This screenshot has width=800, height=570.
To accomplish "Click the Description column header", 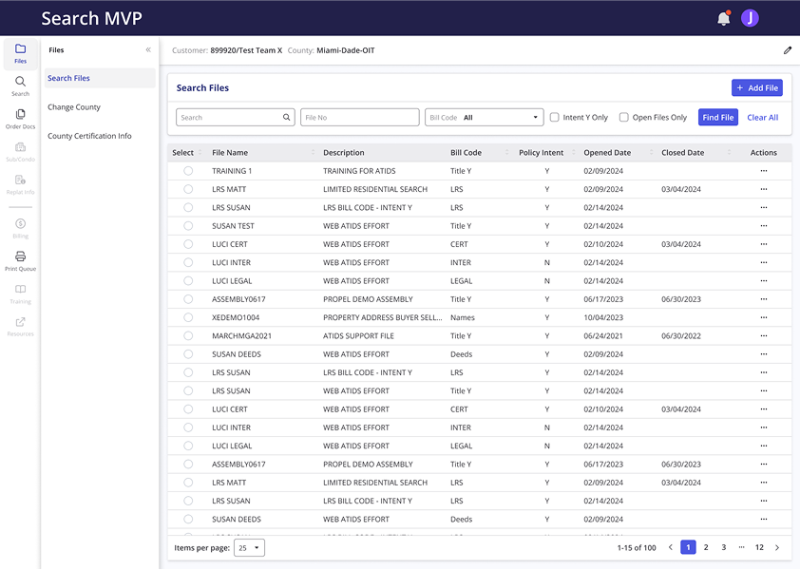I will point(344,153).
